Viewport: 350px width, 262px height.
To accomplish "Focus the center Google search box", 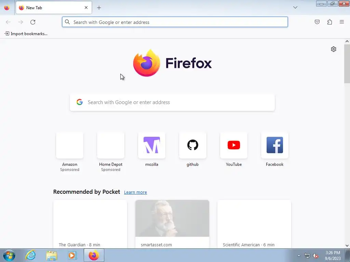I will pyautogui.click(x=172, y=102).
